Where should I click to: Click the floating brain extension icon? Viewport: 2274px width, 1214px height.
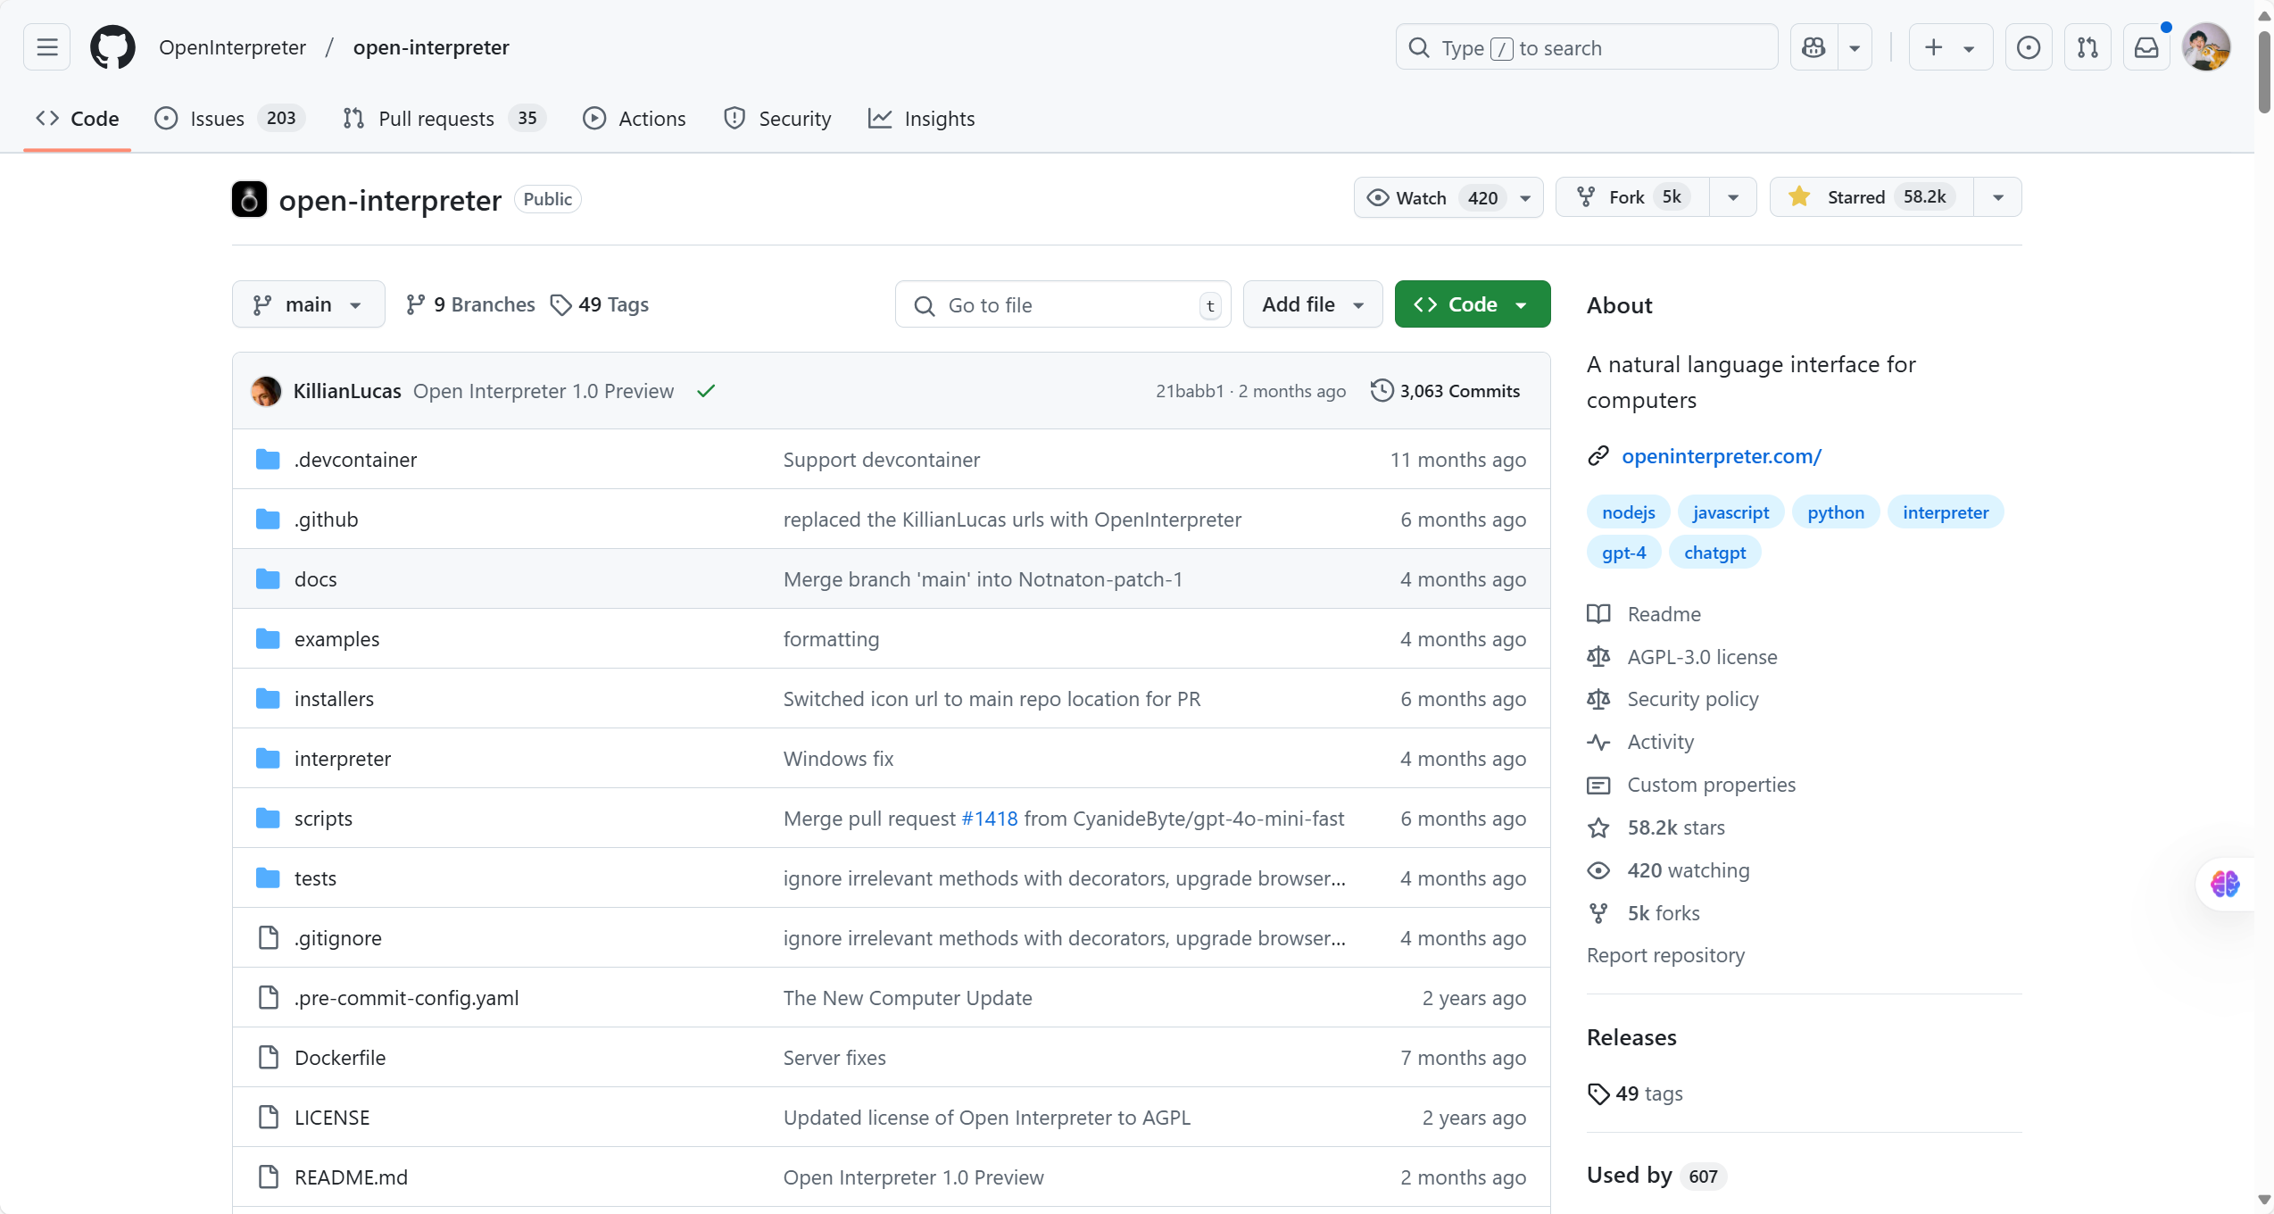[x=2224, y=884]
